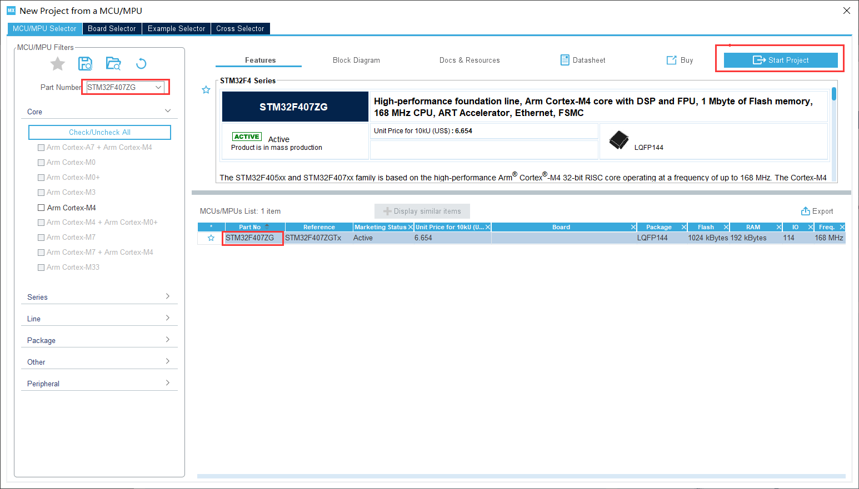Switch to Board Selector tab
The width and height of the screenshot is (859, 489).
click(112, 28)
